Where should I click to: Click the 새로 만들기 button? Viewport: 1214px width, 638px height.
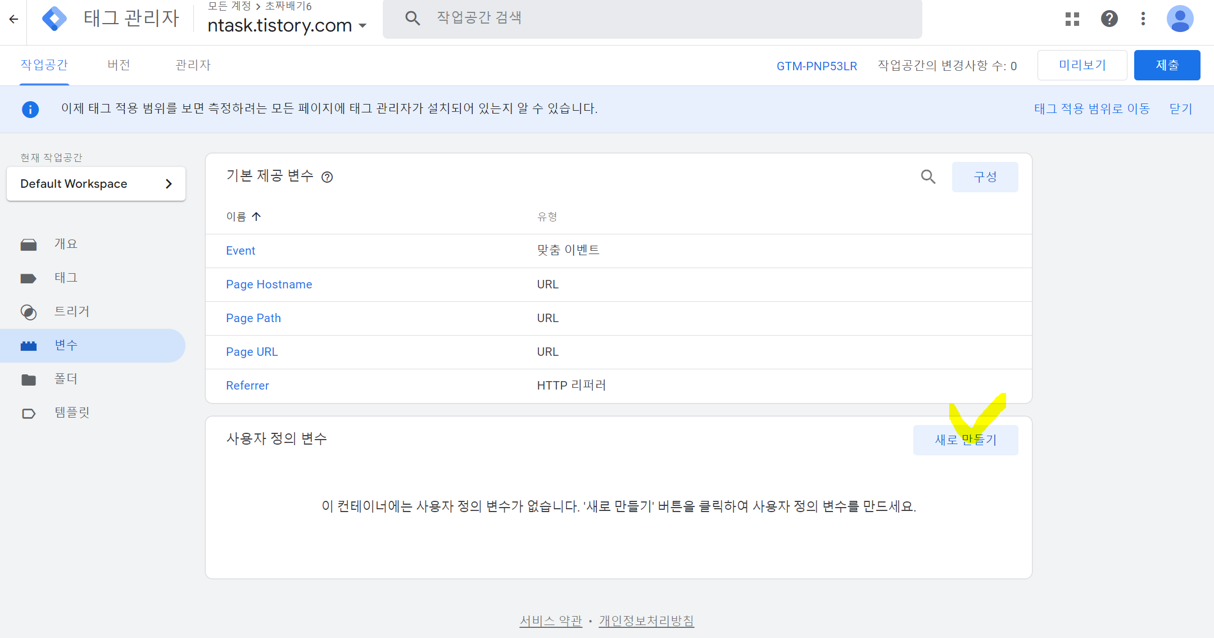click(x=965, y=440)
